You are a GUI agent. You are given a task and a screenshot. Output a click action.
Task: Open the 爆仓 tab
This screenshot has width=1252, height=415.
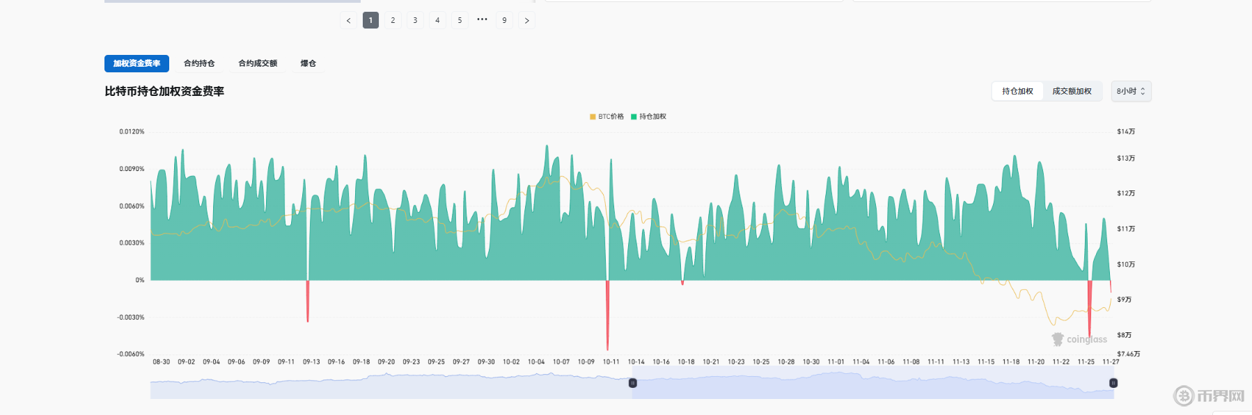click(308, 63)
